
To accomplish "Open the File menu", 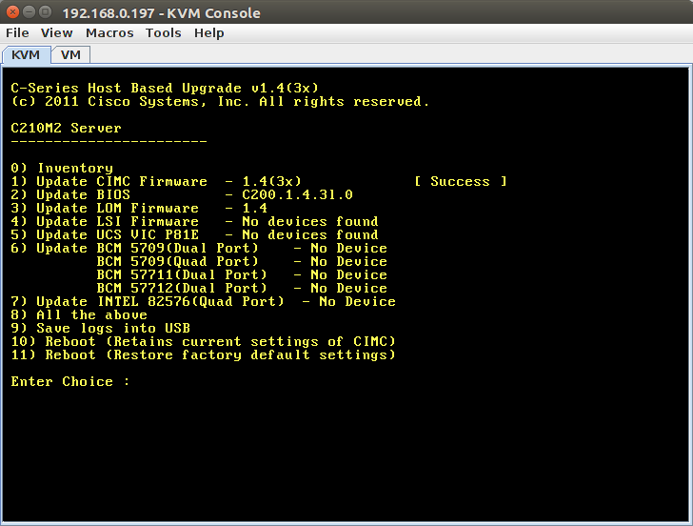I will [17, 33].
